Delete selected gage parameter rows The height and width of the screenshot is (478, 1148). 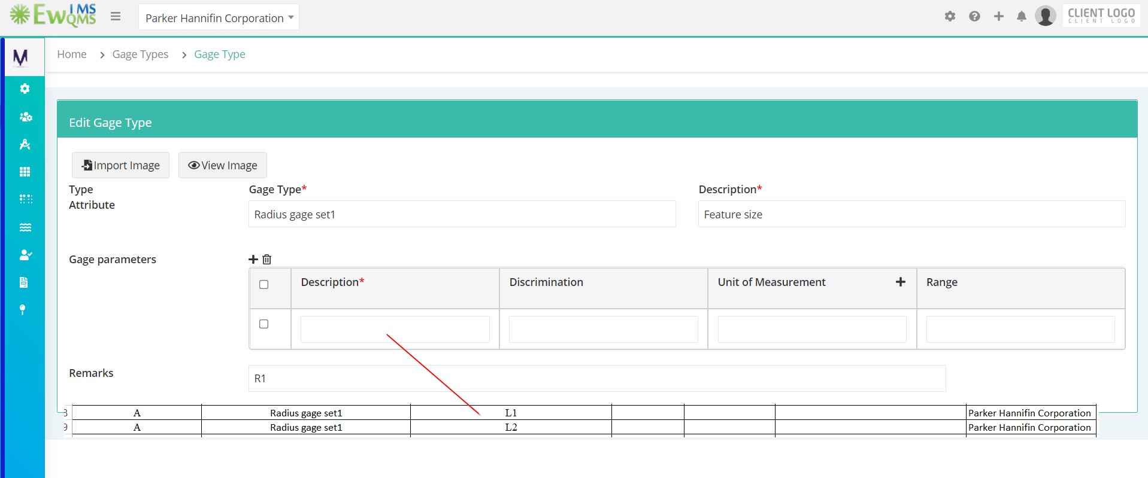point(267,259)
